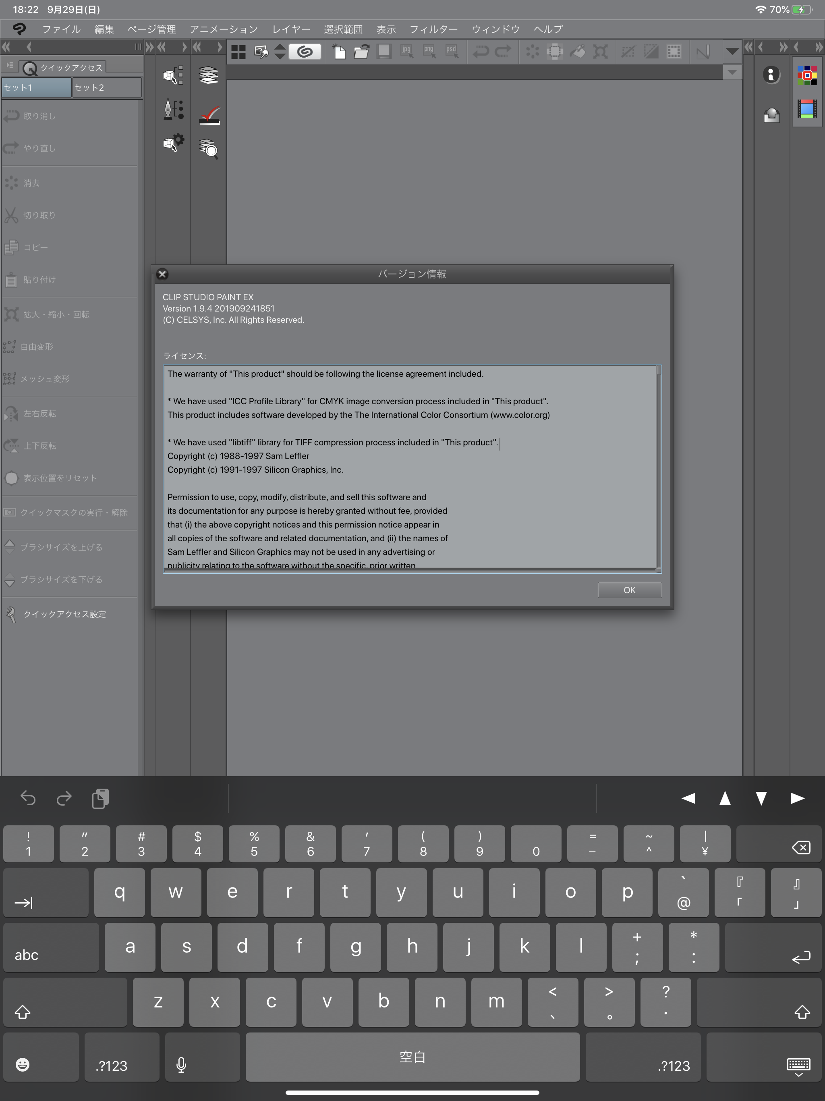The height and width of the screenshot is (1101, 825).
Task: Tap the microphone dictation key
Action: point(203,1057)
